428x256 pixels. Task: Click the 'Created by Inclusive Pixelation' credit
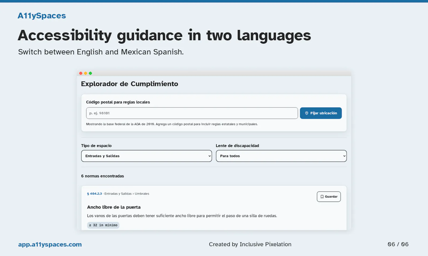[250, 244]
